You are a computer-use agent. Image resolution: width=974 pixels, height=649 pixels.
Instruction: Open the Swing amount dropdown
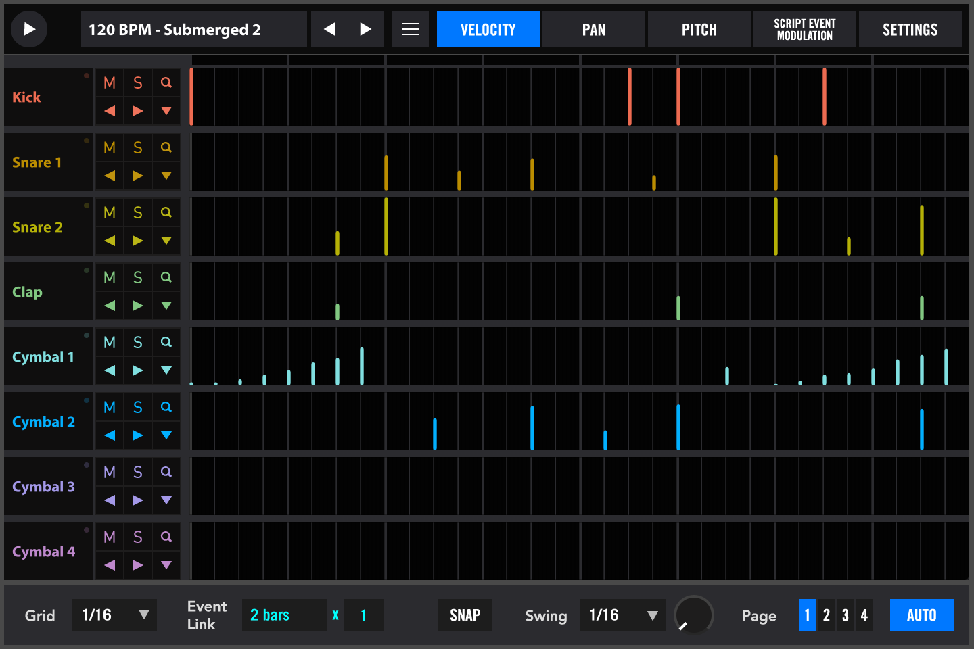point(622,615)
